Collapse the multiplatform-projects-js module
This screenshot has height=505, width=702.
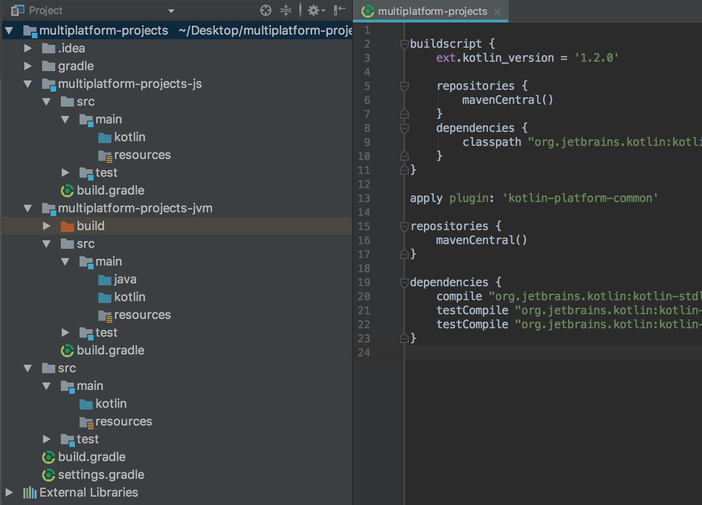click(28, 84)
